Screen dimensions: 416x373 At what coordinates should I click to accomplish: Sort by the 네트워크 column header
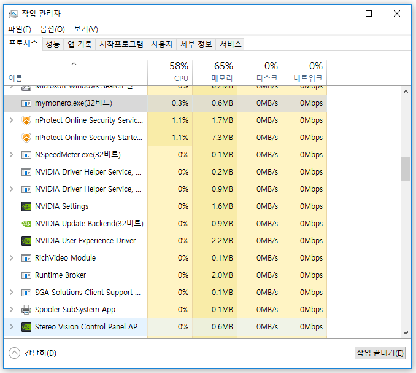(x=304, y=72)
